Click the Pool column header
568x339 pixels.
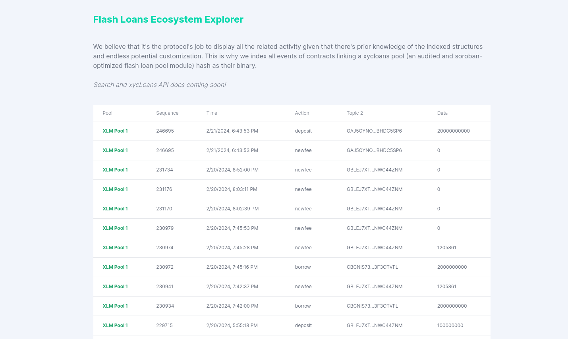(x=107, y=113)
